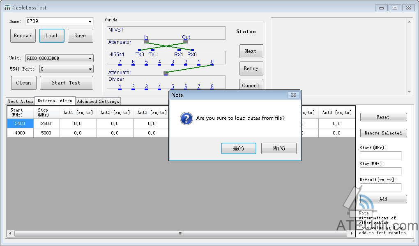
Task: Click the Start(MHz) input field
Action: [x=380, y=156]
